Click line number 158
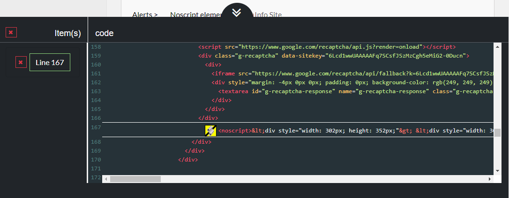The height and width of the screenshot is (198, 509). click(96, 47)
